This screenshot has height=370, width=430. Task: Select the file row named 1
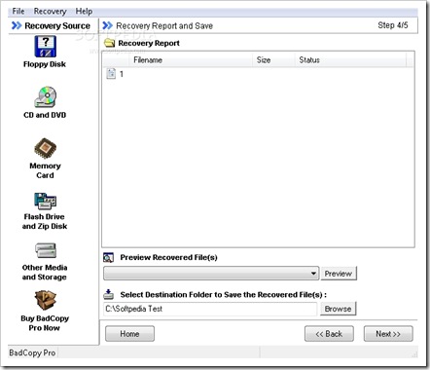click(258, 74)
